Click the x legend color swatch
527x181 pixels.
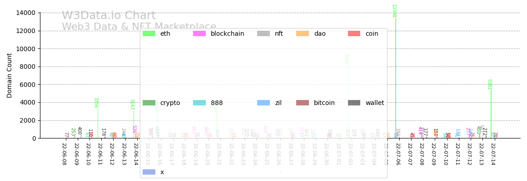tap(149, 172)
